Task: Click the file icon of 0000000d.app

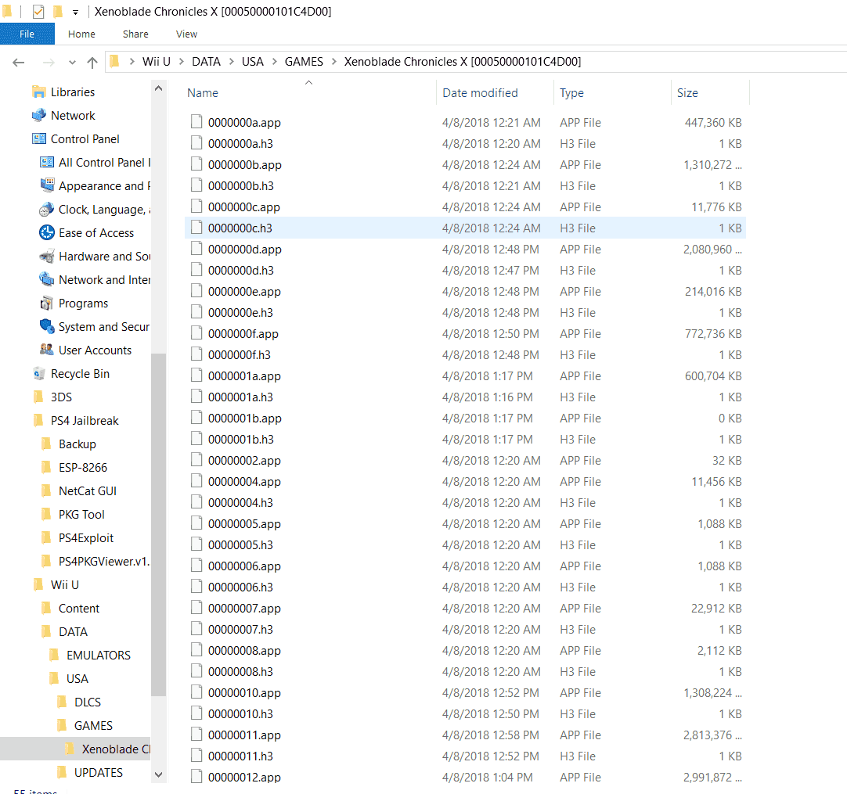Action: point(196,249)
